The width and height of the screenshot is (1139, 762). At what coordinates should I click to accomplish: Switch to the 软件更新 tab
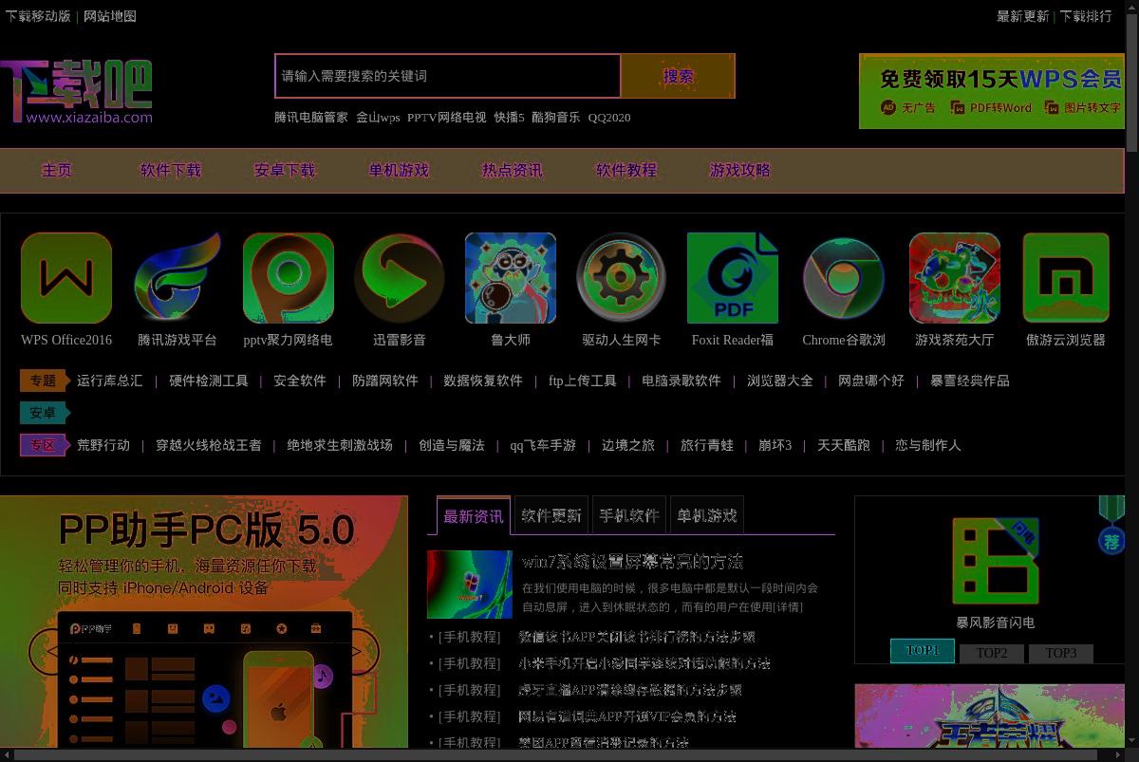click(551, 515)
